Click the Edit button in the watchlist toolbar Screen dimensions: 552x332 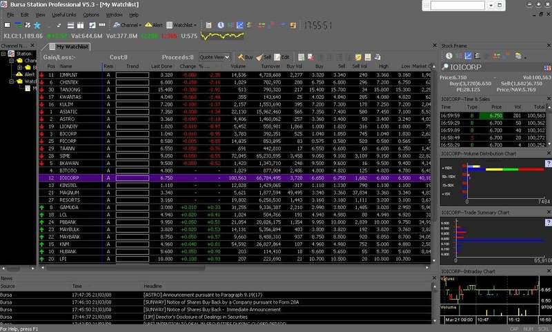click(x=282, y=57)
